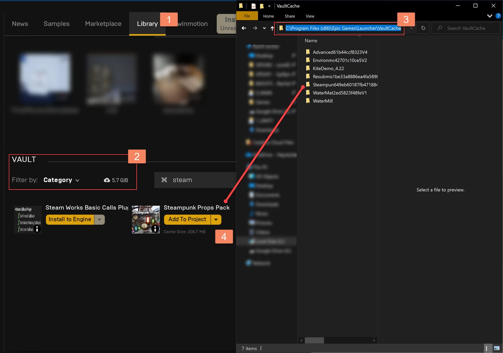
Task: Show info on Steam Works plugin thumbnail
Action: [x=37, y=229]
